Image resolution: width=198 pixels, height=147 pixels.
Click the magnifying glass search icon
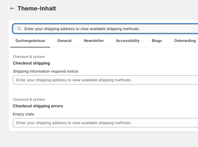(x=19, y=29)
